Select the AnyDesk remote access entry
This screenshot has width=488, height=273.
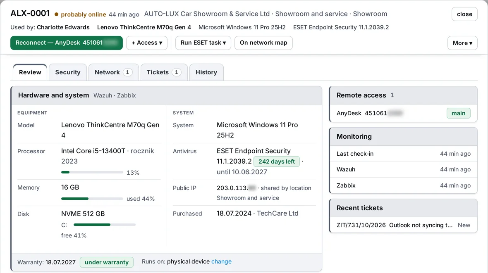coord(403,113)
